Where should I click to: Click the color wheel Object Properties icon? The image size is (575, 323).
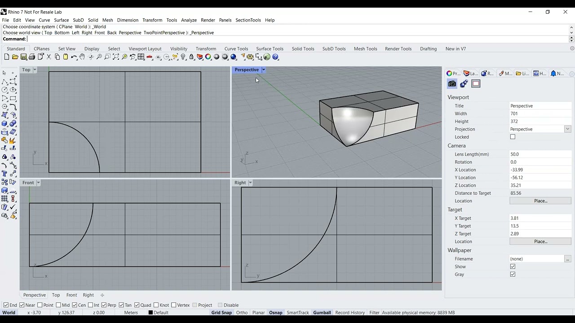[x=208, y=57]
